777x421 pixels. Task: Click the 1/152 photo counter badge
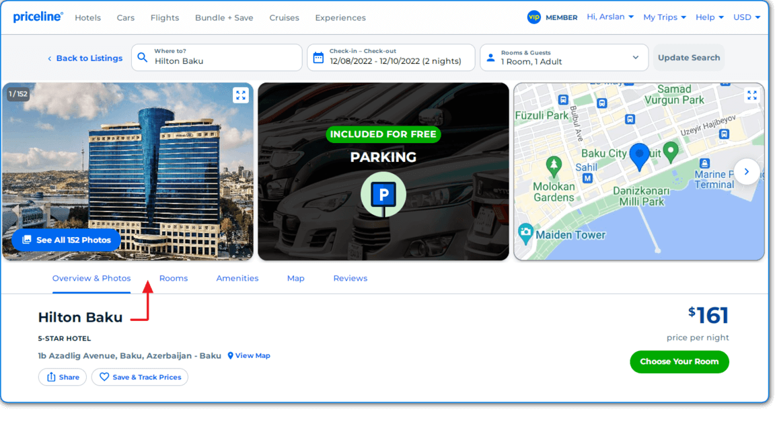[x=18, y=94]
